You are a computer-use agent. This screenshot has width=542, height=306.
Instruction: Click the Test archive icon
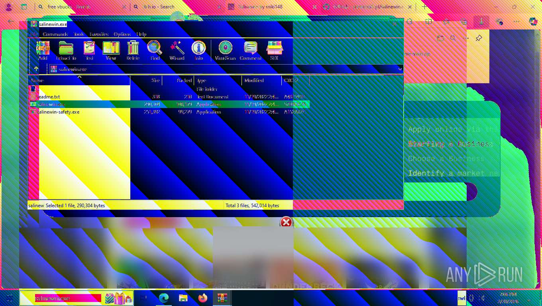pyautogui.click(x=89, y=51)
